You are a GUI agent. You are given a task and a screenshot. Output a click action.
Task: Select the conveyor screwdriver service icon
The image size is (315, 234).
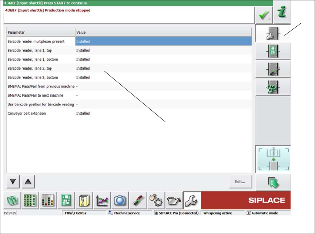pos(273,69)
